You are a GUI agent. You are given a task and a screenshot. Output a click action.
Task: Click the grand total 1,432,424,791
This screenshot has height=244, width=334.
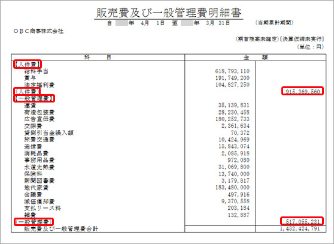pos(300,228)
